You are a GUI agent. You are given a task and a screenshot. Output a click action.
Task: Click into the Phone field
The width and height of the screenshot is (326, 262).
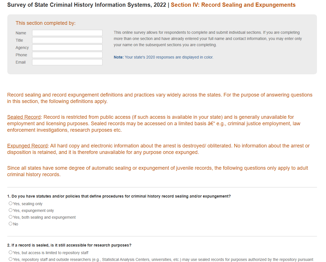(x=67, y=55)
